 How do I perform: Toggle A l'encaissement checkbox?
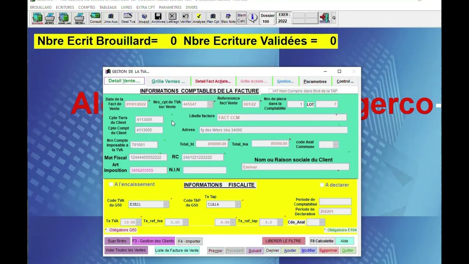coord(111,184)
